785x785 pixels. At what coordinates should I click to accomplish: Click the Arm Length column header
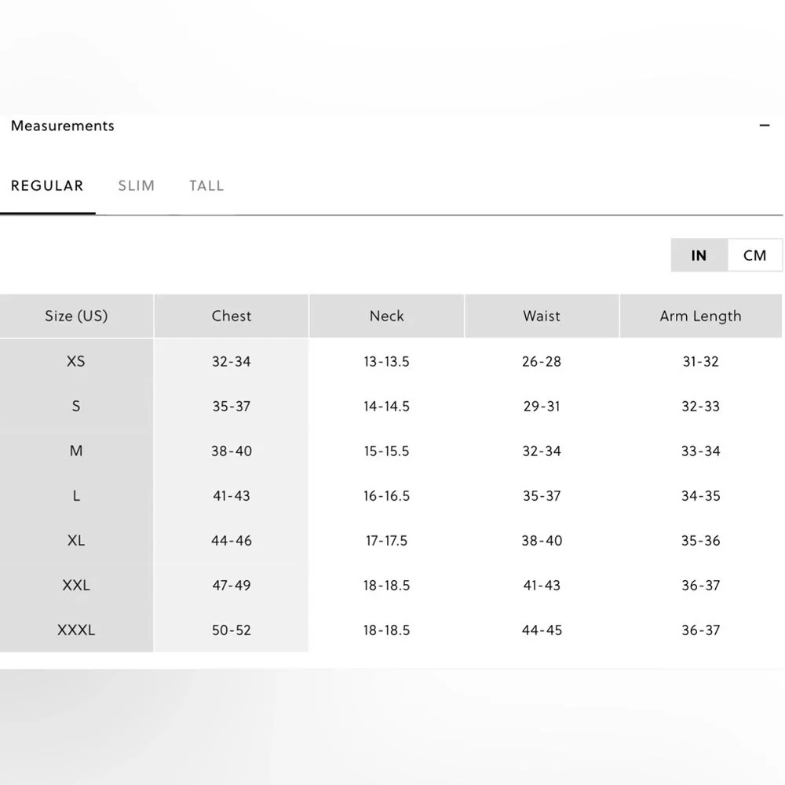pos(700,316)
